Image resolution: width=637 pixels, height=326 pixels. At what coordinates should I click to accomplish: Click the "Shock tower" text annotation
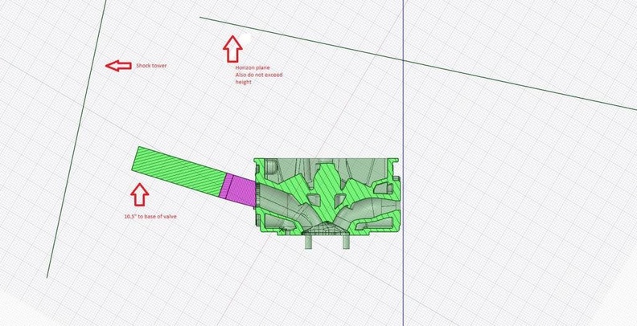(152, 66)
